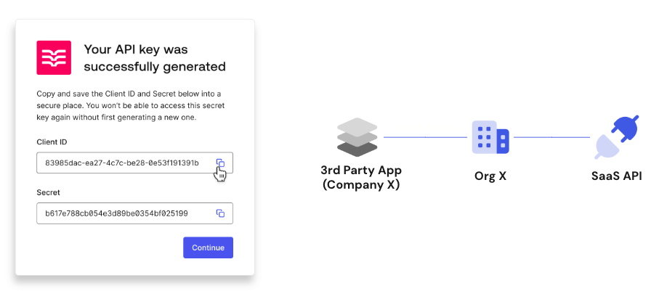Click the "SaaS API" text label
667x291 pixels.
[x=616, y=176]
